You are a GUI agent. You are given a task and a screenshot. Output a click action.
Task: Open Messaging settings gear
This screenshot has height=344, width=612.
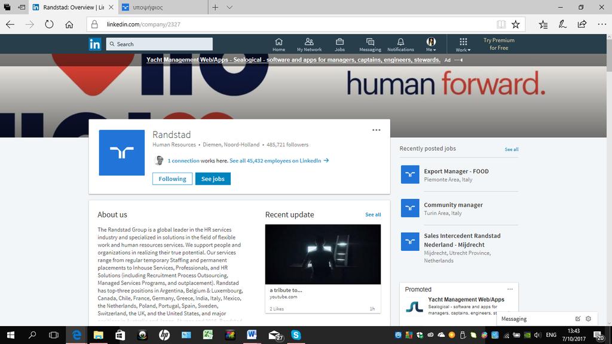coord(588,319)
